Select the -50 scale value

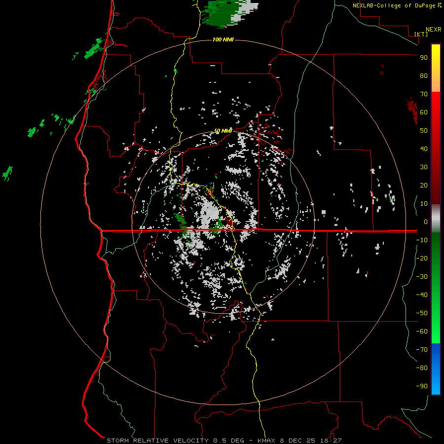(x=422, y=313)
